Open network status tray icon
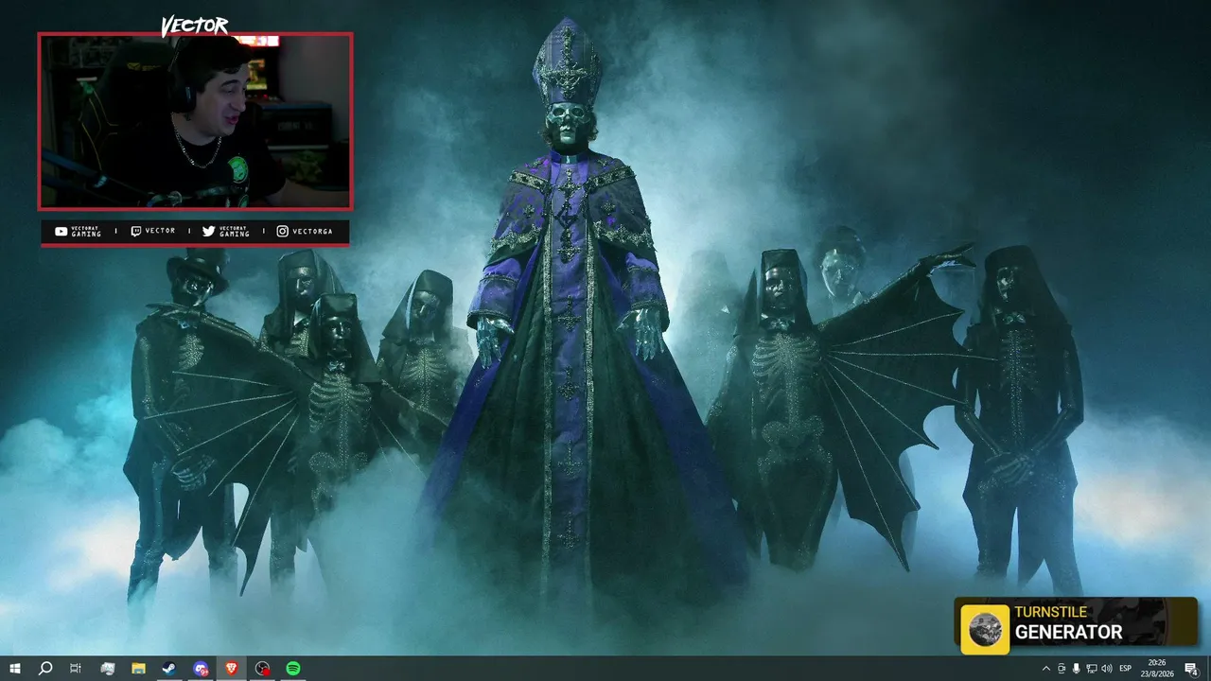The width and height of the screenshot is (1211, 681). [x=1092, y=669]
